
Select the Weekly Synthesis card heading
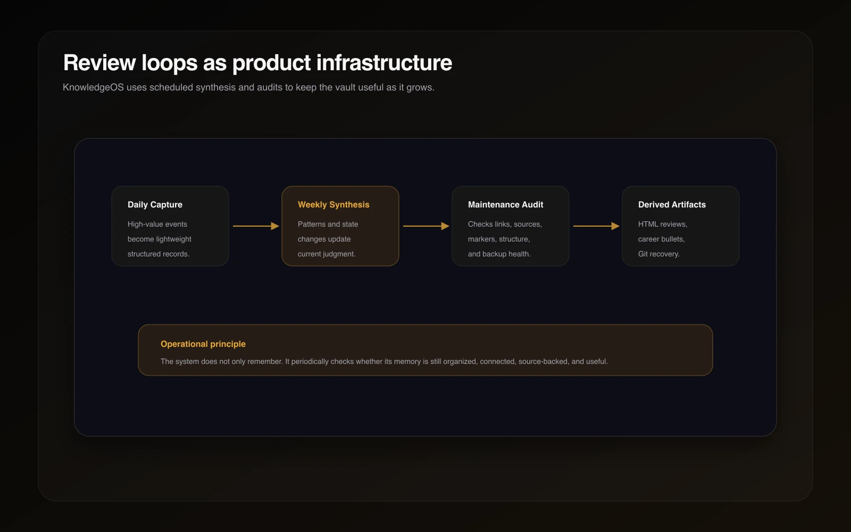(333, 205)
